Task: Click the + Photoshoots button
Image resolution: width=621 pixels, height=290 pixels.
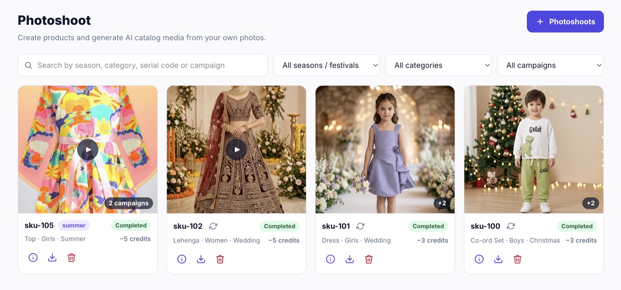Action: 565,22
